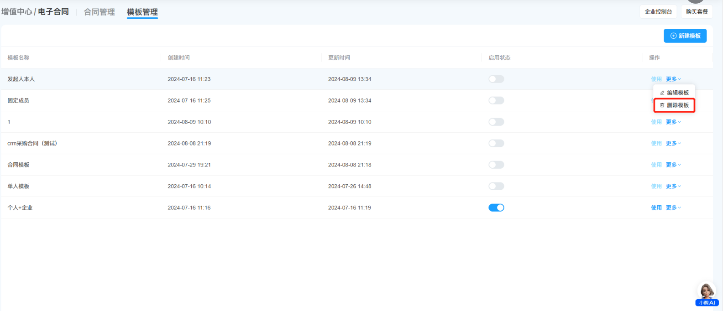Use the crm采购合同（测试） template
723x311 pixels.
[656, 143]
